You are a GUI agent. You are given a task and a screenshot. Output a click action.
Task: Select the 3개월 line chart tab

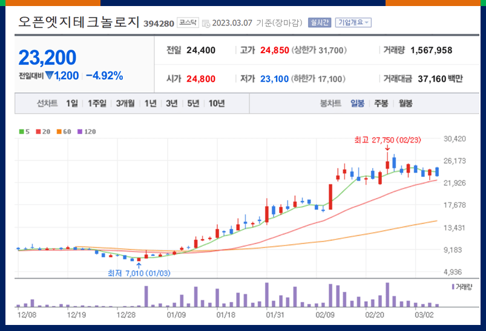125,103
